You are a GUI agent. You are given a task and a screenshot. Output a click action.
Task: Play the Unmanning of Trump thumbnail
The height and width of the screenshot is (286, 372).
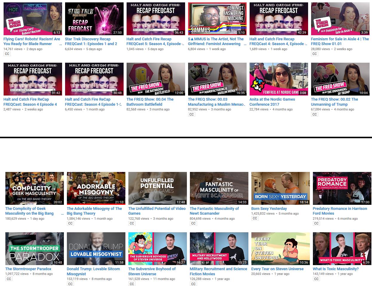click(x=340, y=79)
